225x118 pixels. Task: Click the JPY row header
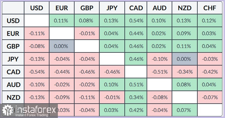click(x=13, y=59)
